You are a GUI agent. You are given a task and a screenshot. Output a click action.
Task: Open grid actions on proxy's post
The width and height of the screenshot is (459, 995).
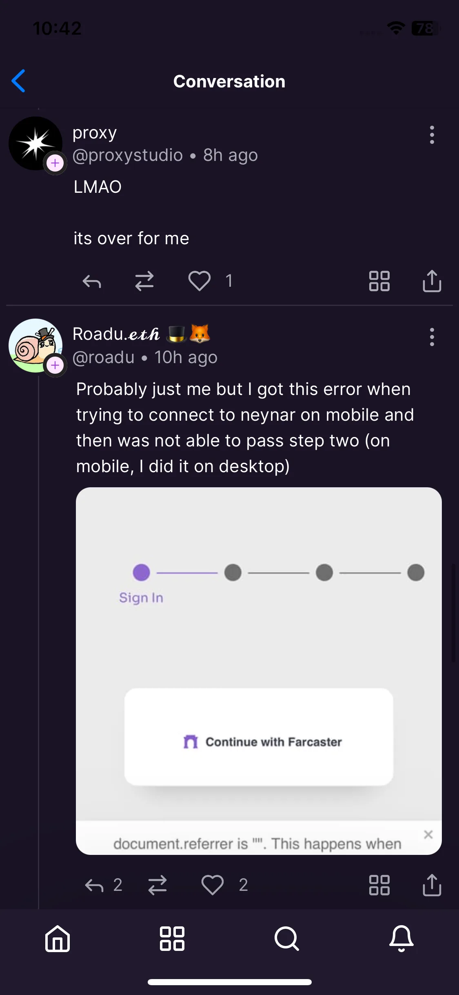(379, 281)
